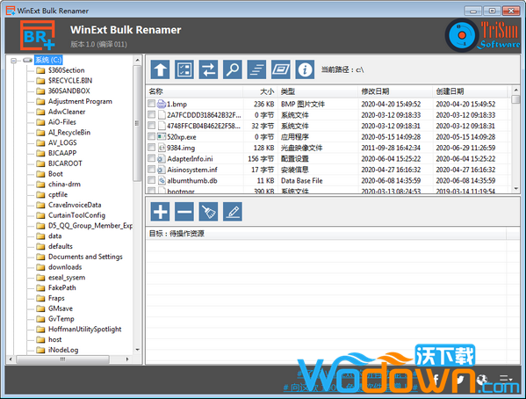Tick the checkbox for 4748FFCB04B462E2F58... file
Image resolution: width=526 pixels, height=399 pixels.
(x=152, y=126)
